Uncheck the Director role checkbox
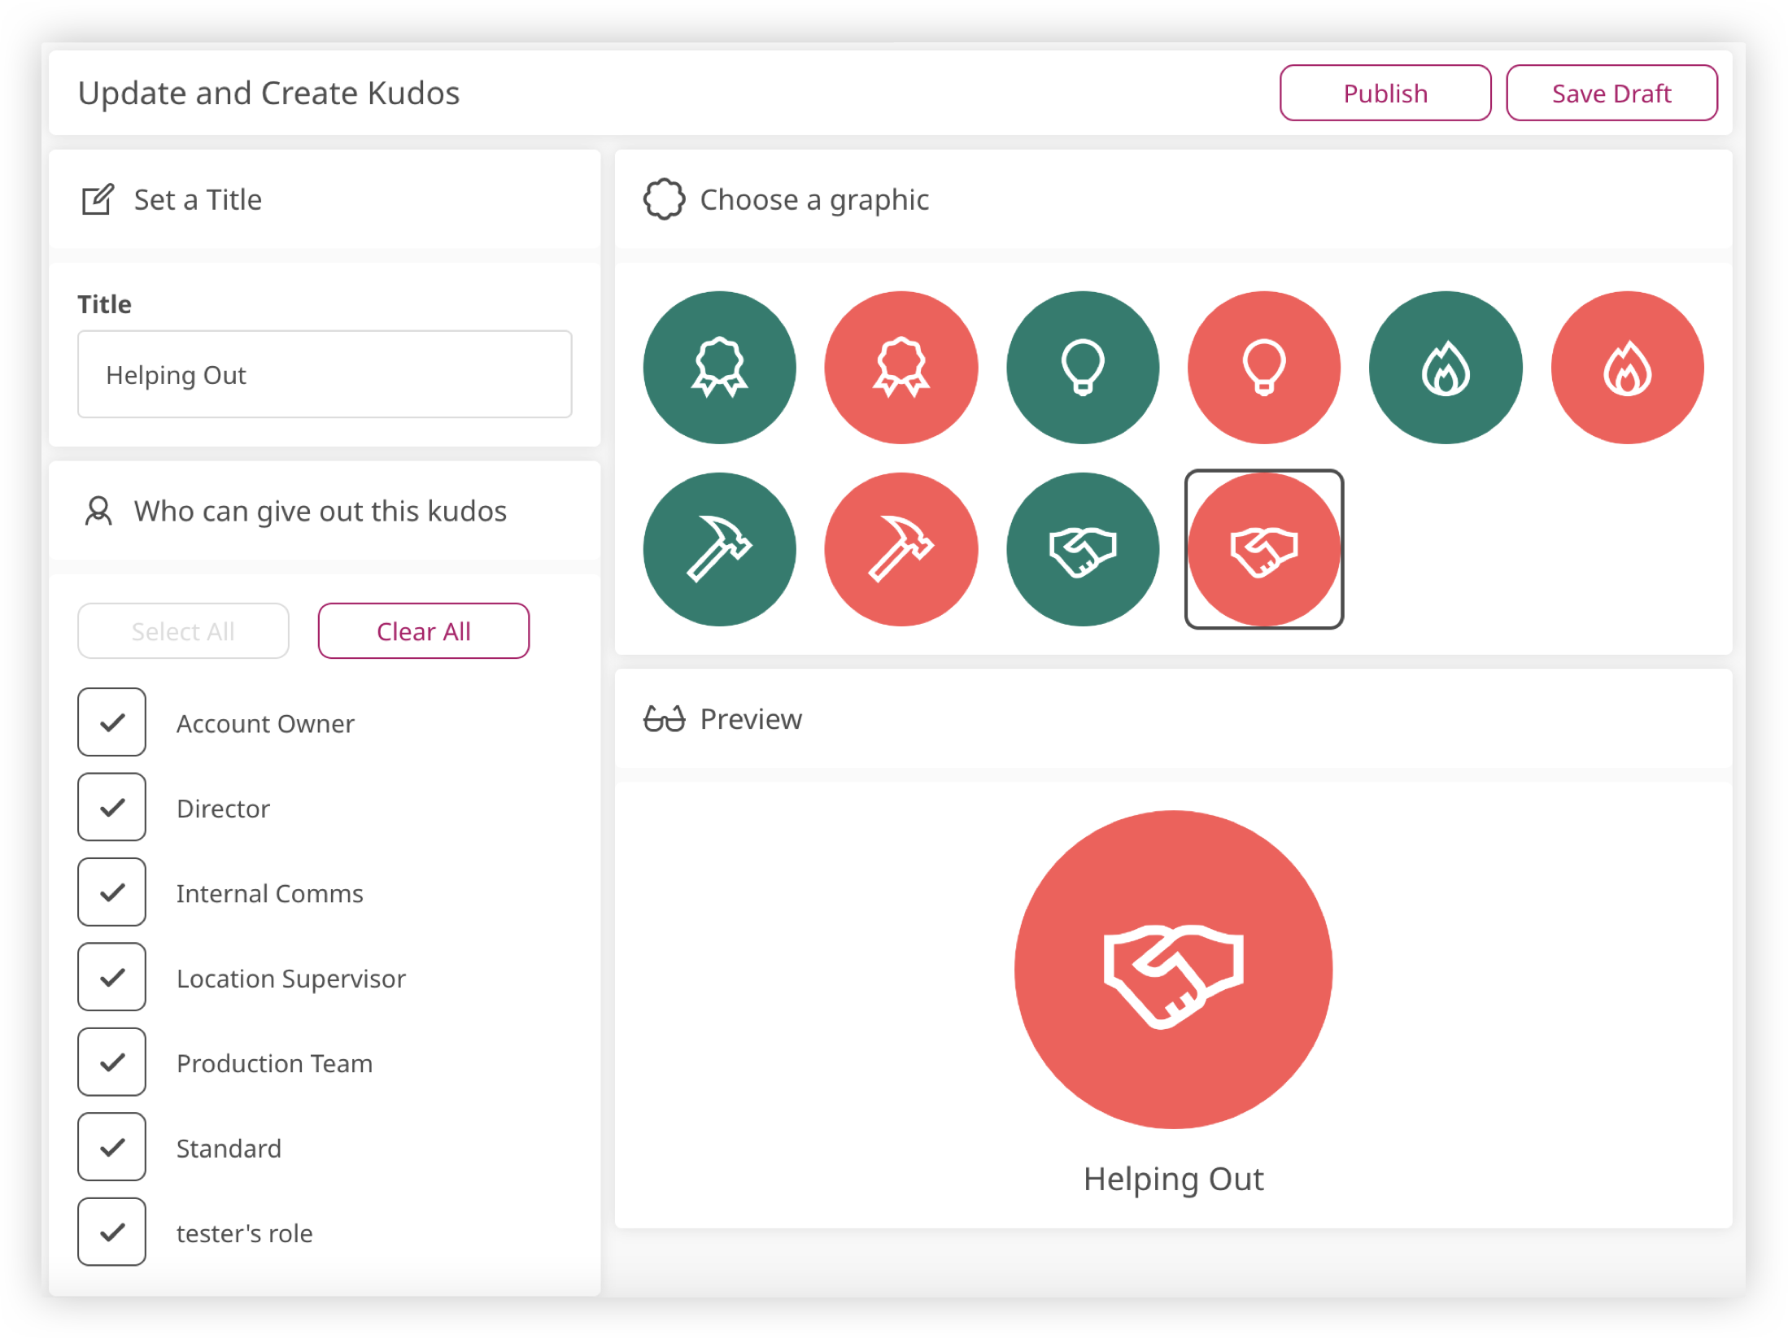 (112, 807)
